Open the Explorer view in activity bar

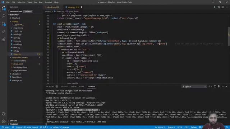[x=4, y=8]
